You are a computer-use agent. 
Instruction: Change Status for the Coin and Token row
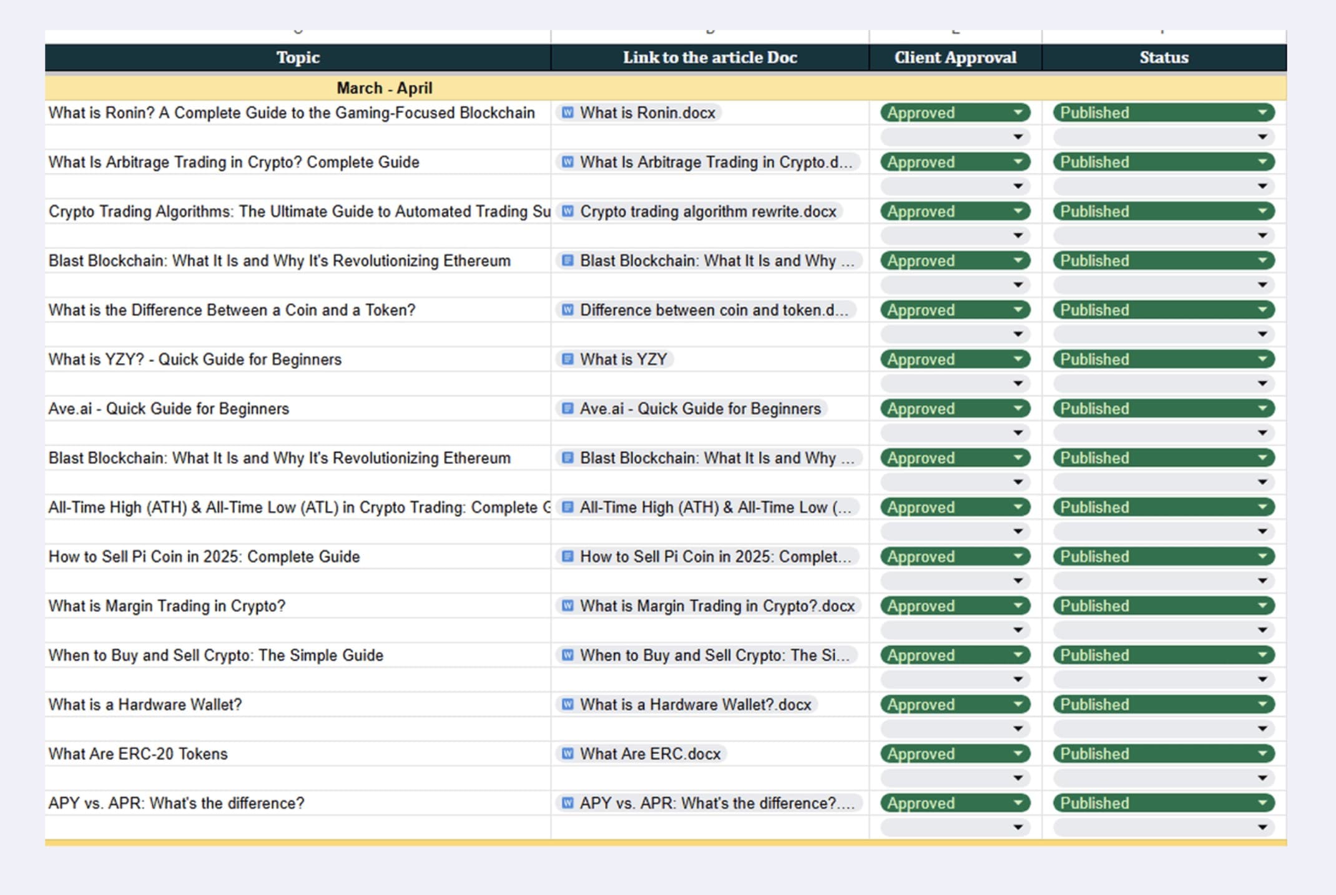(1164, 310)
